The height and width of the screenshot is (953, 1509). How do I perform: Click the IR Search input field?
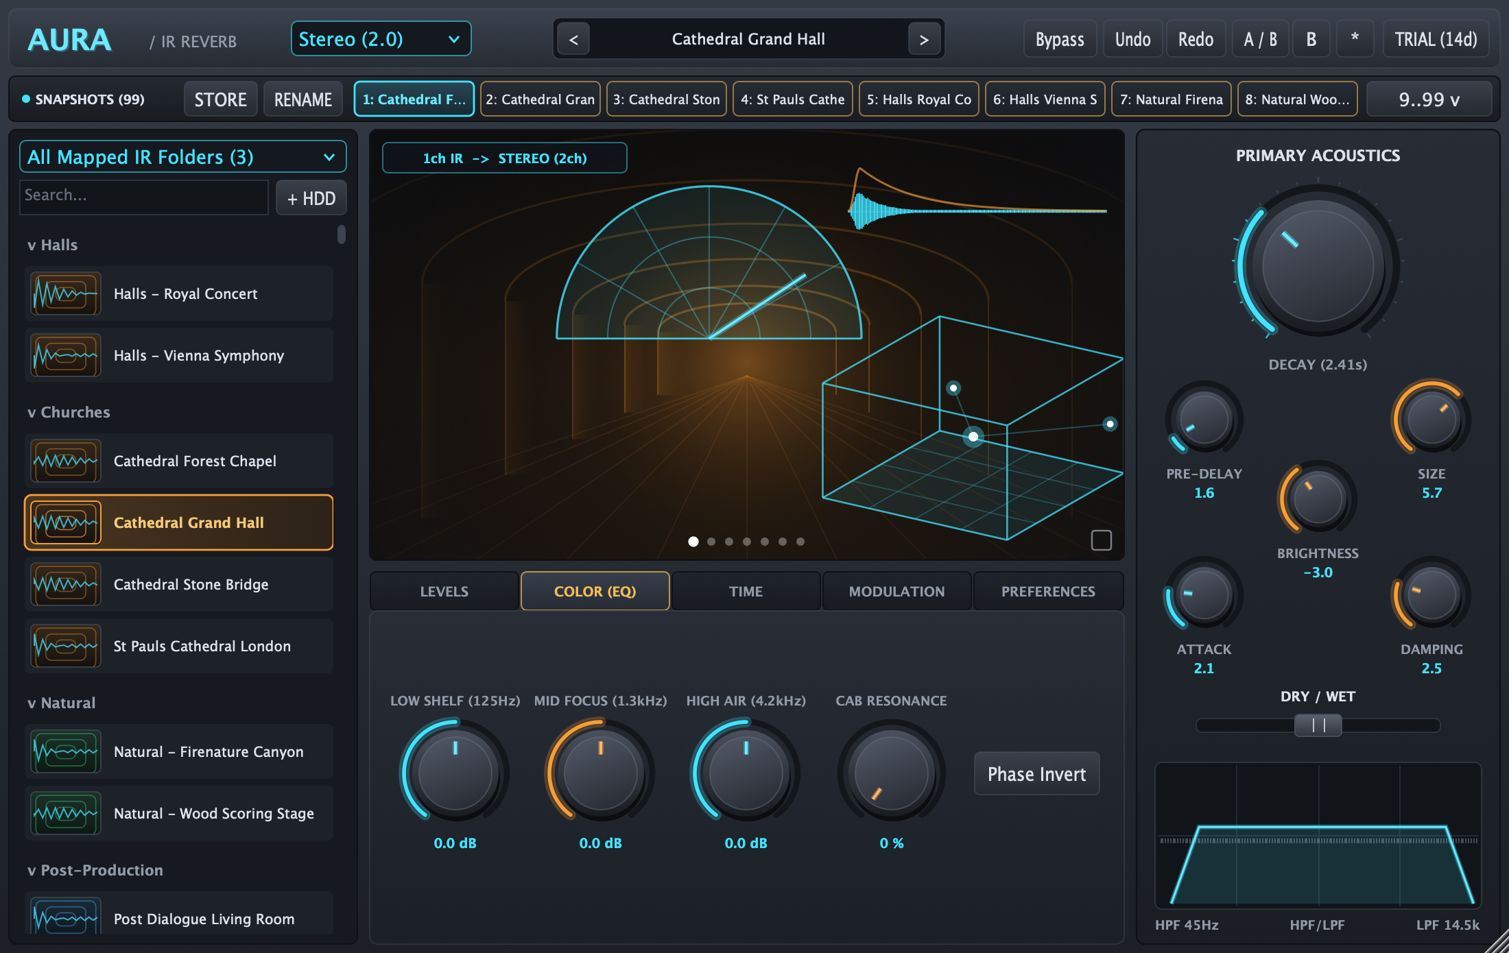144,196
